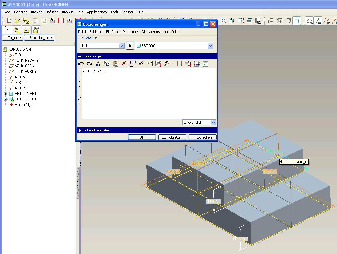Insert plus operator from left operator column
The height and width of the screenshot is (254, 337).
point(79,71)
